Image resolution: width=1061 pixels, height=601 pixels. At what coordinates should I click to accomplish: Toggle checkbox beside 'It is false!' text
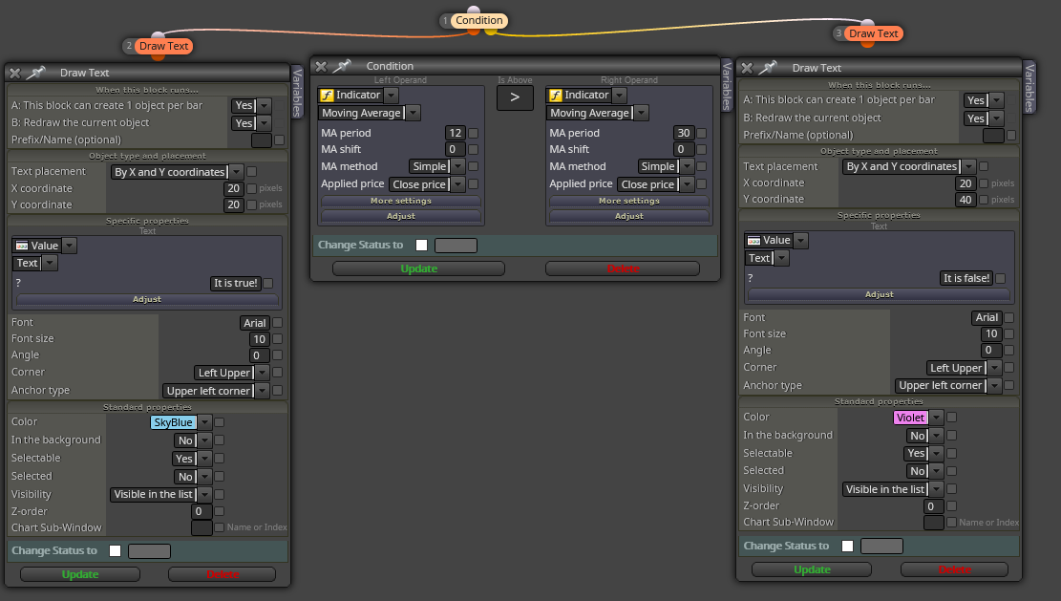point(1000,278)
